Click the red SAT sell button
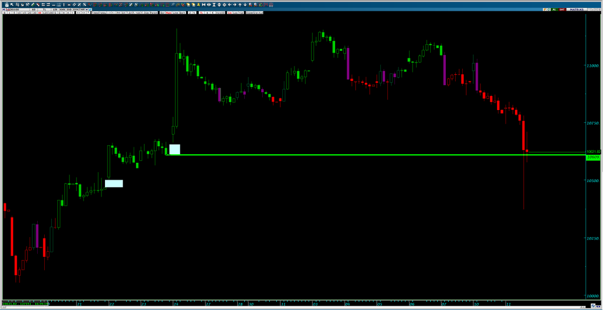Image resolution: width=603 pixels, height=310 pixels. pyautogui.click(x=562, y=10)
